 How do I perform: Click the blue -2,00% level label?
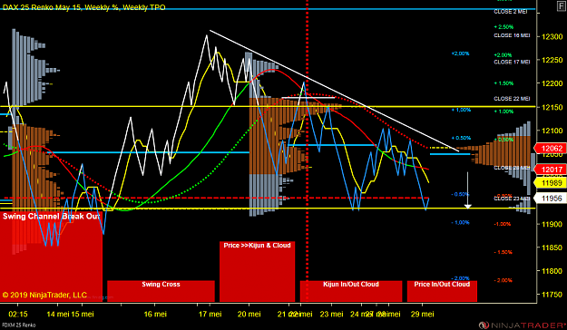coord(460,278)
